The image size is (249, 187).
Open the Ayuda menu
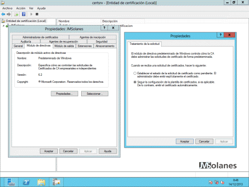(41, 8)
